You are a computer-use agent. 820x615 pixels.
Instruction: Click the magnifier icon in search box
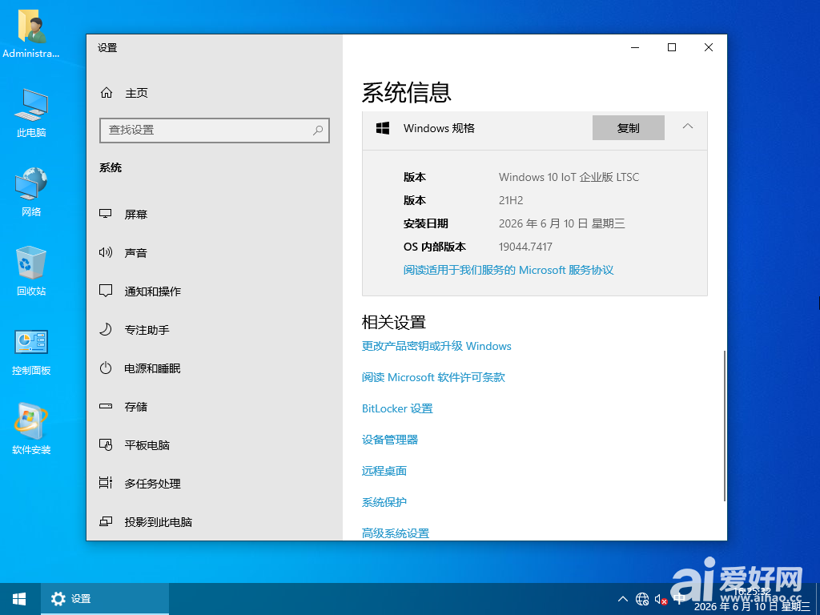click(317, 131)
